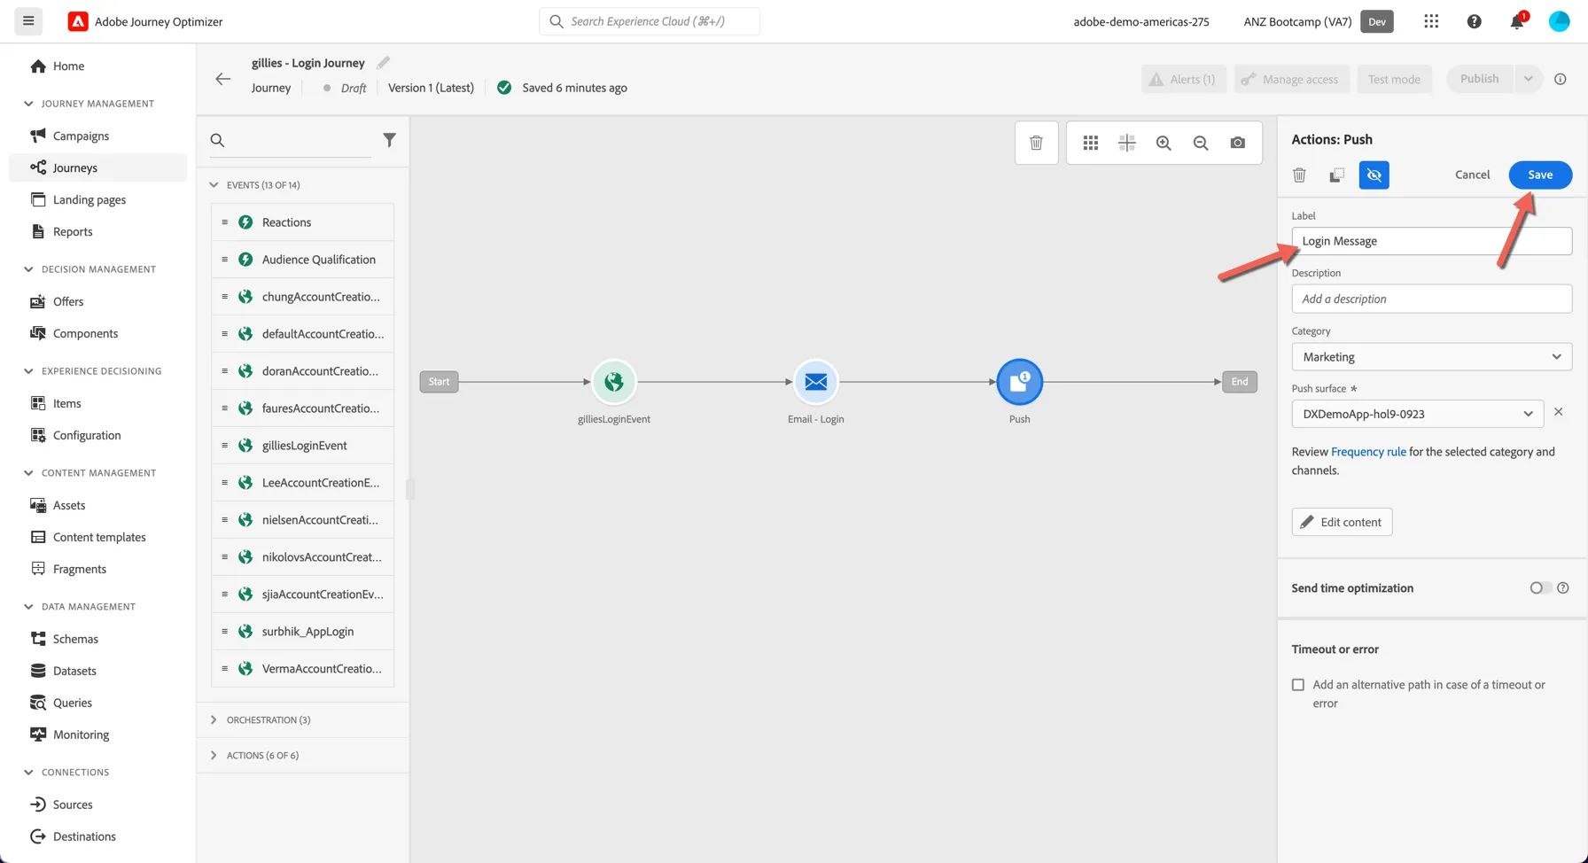1588x863 pixels.
Task: Cancel the Push action edits
Action: (1472, 175)
